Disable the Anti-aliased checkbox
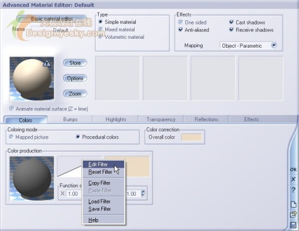Image resolution: width=299 pixels, height=231 pixels. [x=181, y=30]
